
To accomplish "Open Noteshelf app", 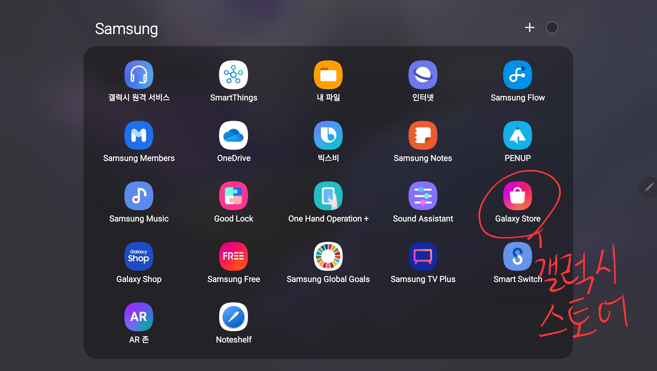I will pyautogui.click(x=233, y=317).
